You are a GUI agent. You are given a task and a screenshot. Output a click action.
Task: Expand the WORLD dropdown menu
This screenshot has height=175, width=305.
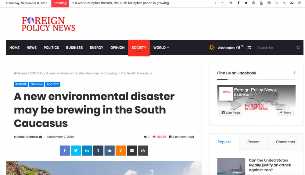(161, 48)
